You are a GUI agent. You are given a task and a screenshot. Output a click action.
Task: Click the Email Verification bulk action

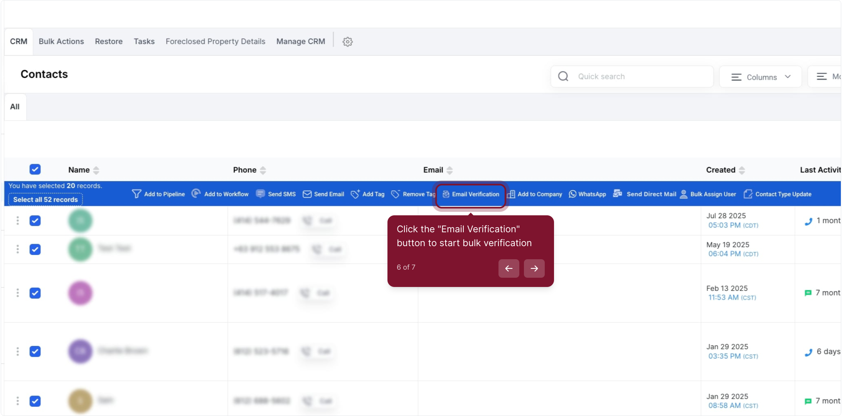(471, 194)
